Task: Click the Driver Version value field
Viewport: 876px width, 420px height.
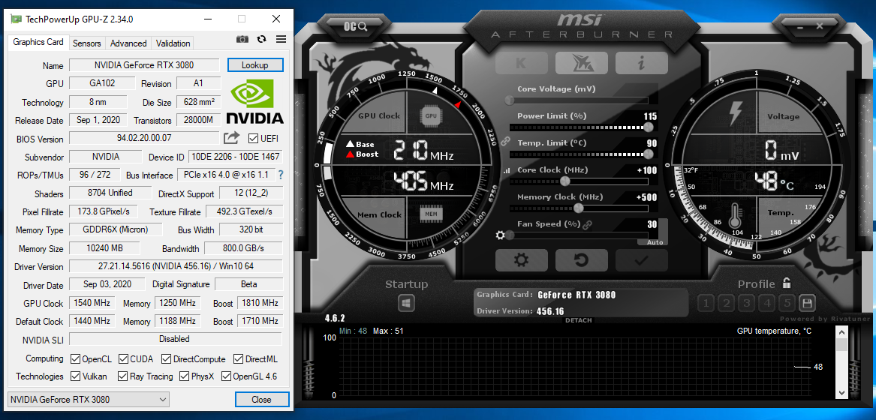Action: (176, 266)
